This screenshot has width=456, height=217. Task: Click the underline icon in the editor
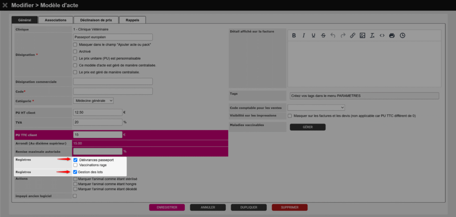coord(313,36)
